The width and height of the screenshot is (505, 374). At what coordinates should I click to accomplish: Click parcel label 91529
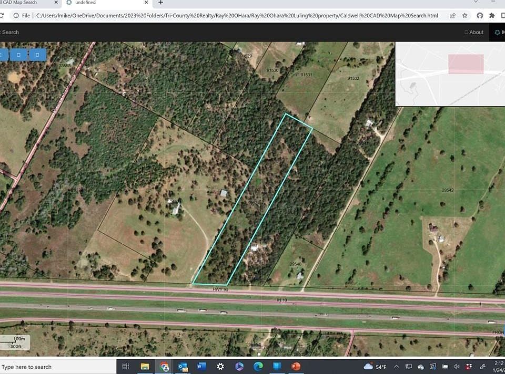pyautogui.click(x=246, y=56)
